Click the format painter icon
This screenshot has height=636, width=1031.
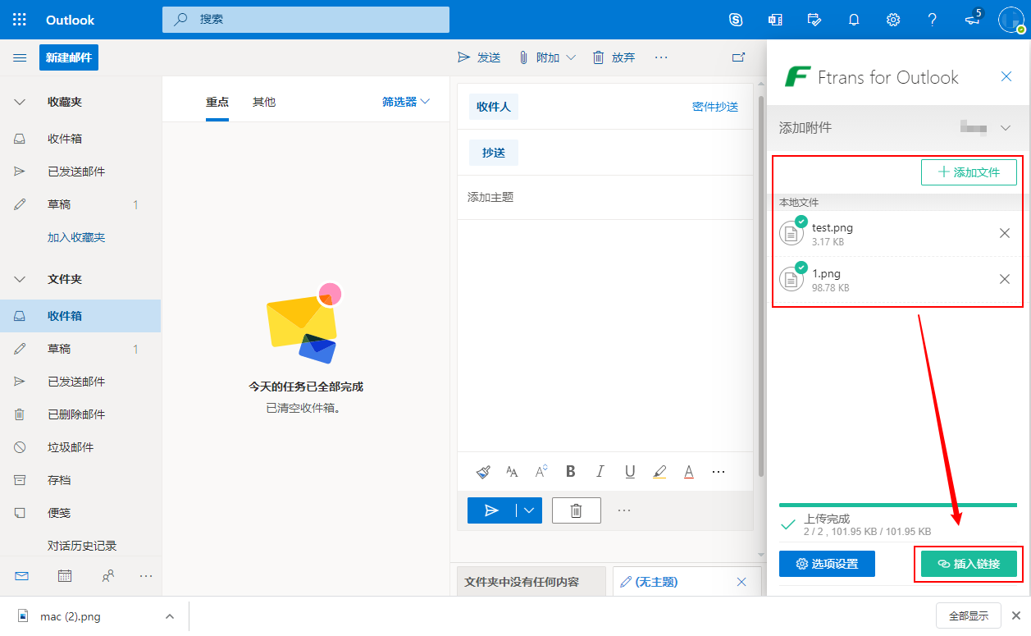tap(483, 472)
